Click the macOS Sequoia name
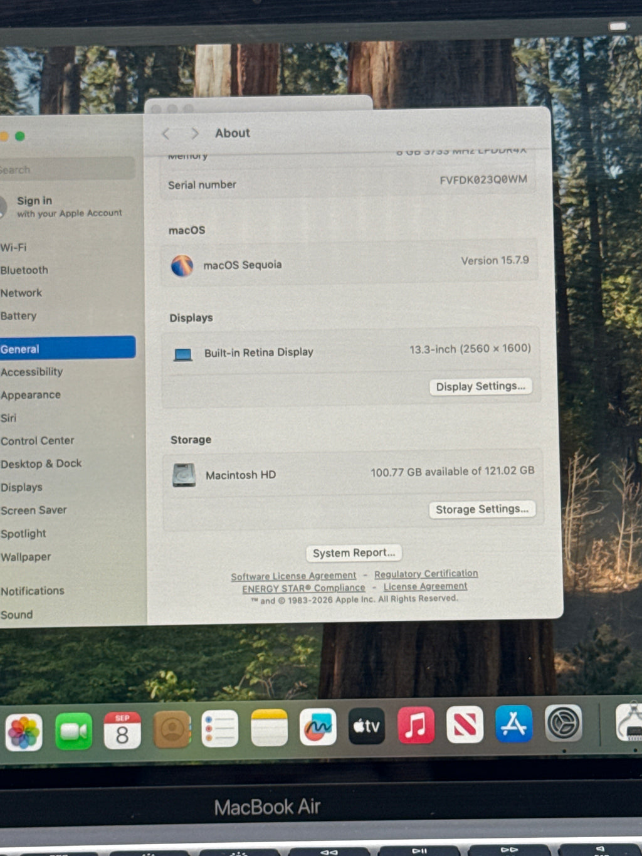Screen dimensions: 642x856 (x=243, y=265)
